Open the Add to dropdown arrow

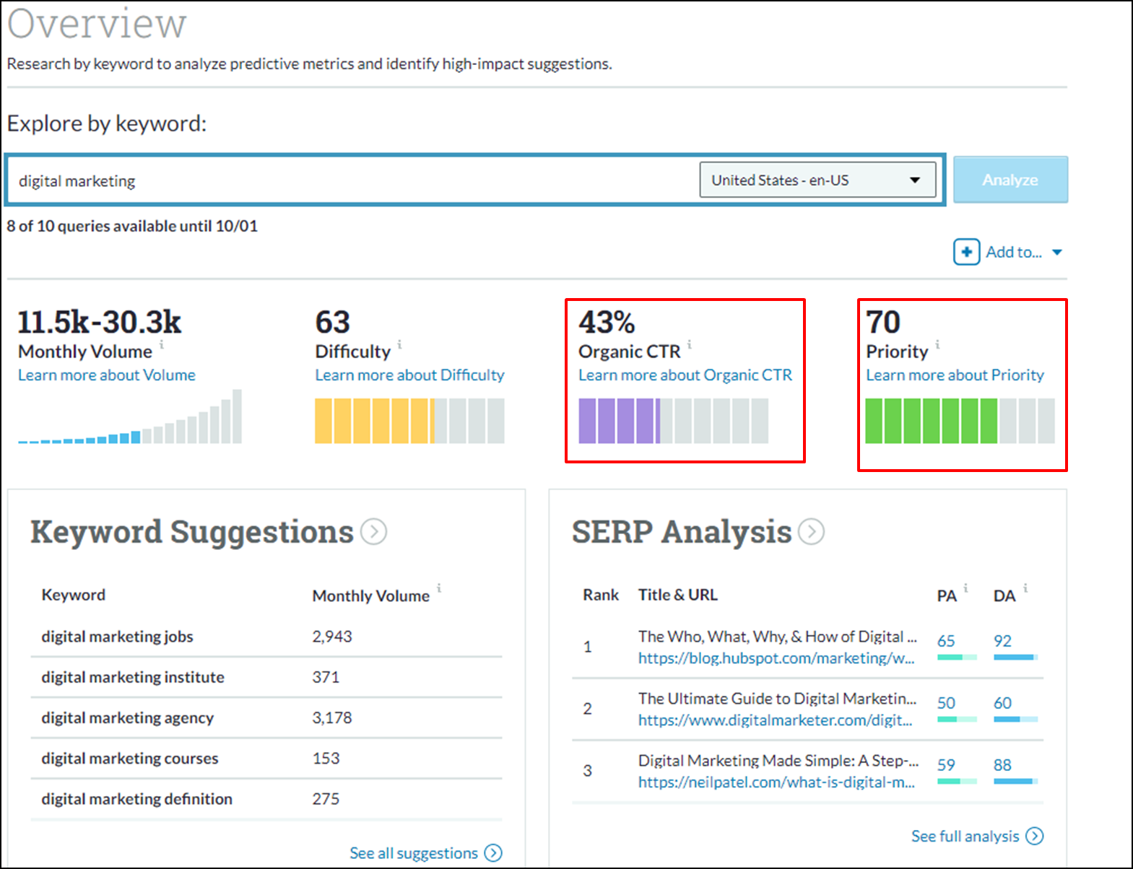tap(1057, 253)
